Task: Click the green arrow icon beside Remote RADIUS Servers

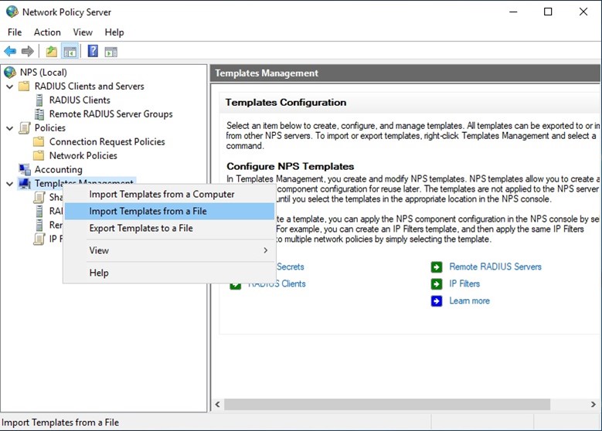Action: (x=437, y=266)
